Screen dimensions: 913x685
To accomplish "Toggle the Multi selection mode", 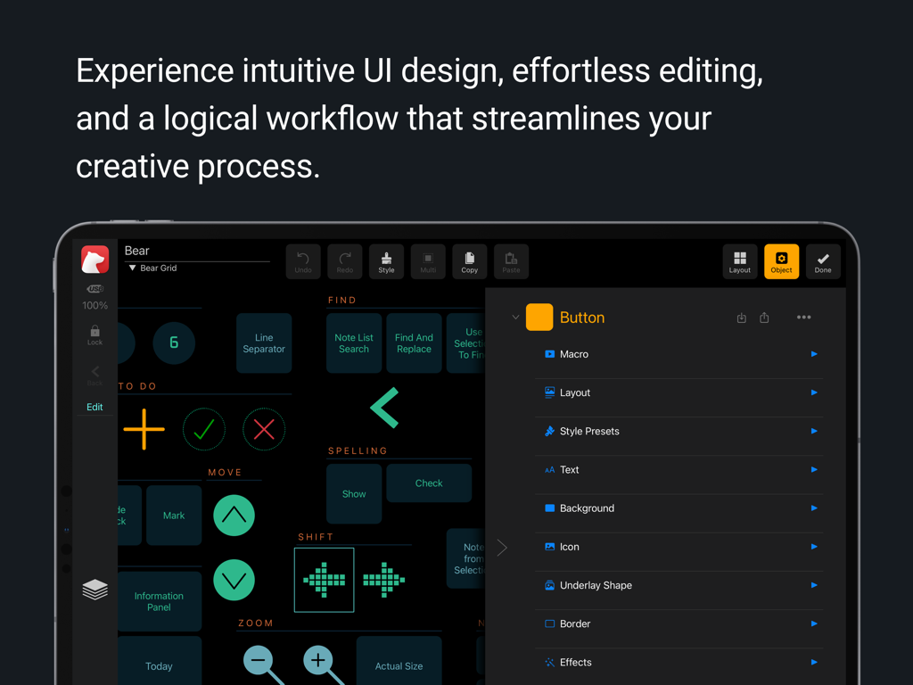I will click(428, 261).
